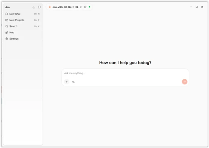
Task: Maximize the Jan window
Action: [x=196, y=7]
